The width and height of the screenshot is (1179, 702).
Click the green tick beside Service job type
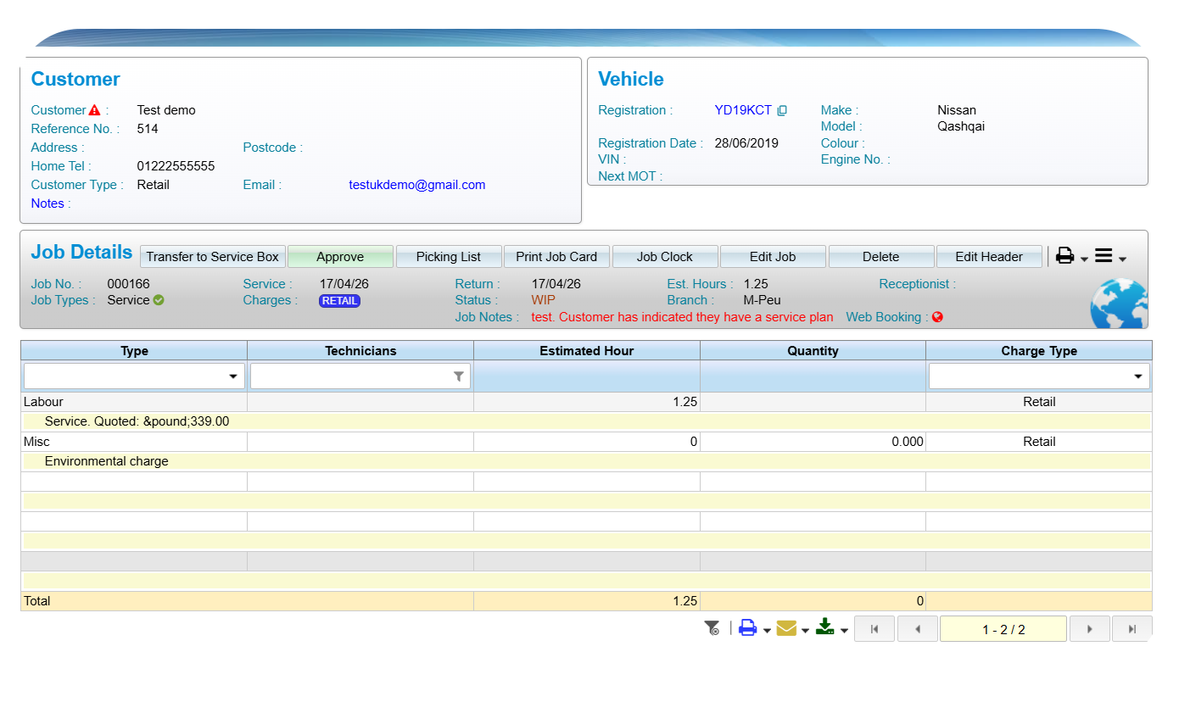click(x=159, y=300)
